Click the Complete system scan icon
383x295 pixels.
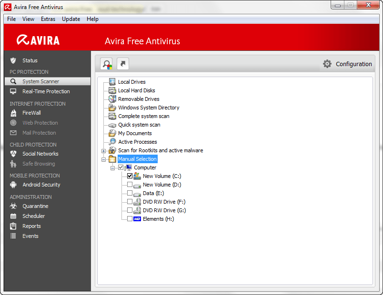(112, 116)
